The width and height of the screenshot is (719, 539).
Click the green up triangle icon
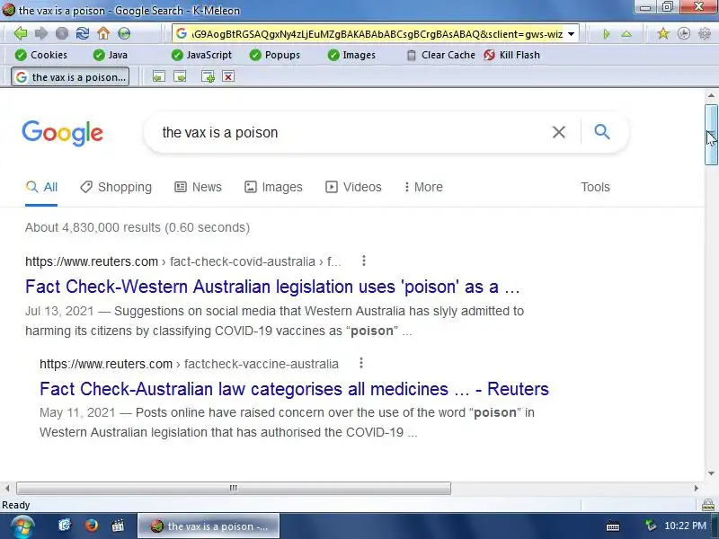626,34
